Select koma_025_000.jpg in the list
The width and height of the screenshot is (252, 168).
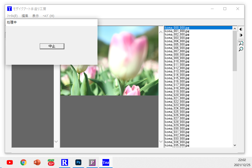(x=198, y=112)
